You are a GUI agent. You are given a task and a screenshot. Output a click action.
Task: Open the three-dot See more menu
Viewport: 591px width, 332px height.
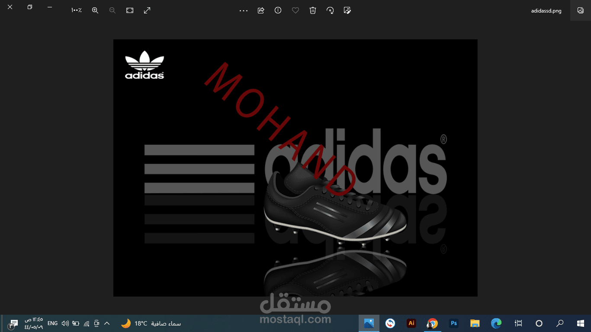[244, 10]
